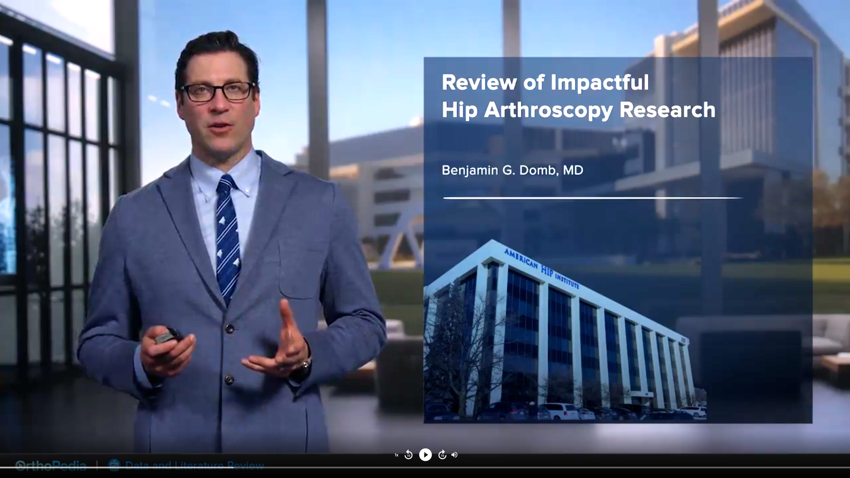Click the slide title Review of Impactful

[x=545, y=83]
